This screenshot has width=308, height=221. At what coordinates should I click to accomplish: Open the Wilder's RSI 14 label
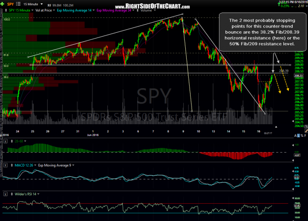[x=26, y=194]
